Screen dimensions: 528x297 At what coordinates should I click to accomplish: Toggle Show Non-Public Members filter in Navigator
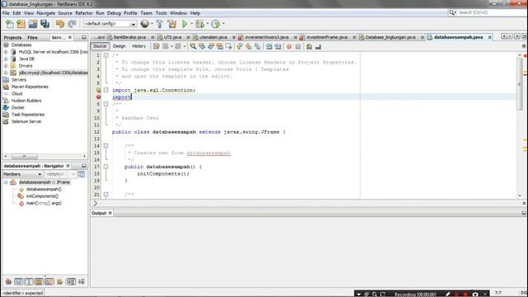click(x=39, y=281)
